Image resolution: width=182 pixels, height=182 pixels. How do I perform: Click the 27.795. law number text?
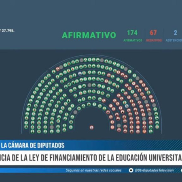pos(8,31)
